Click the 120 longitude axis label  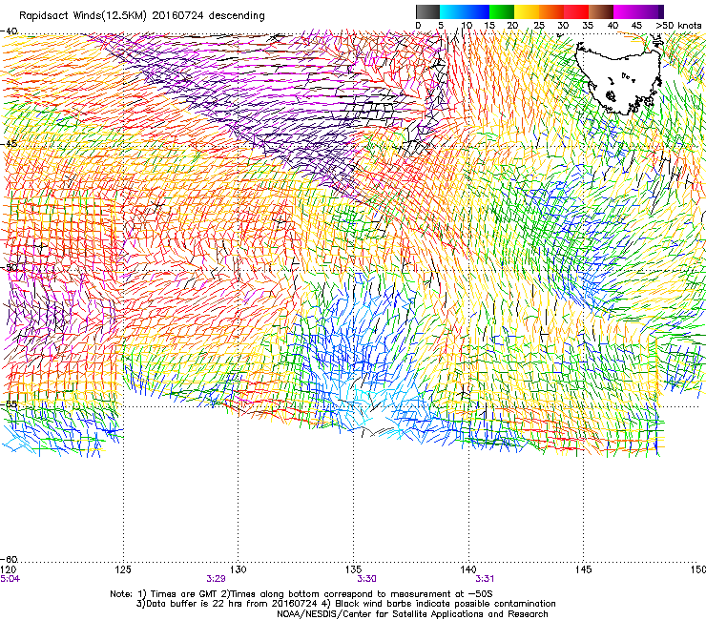[9, 570]
